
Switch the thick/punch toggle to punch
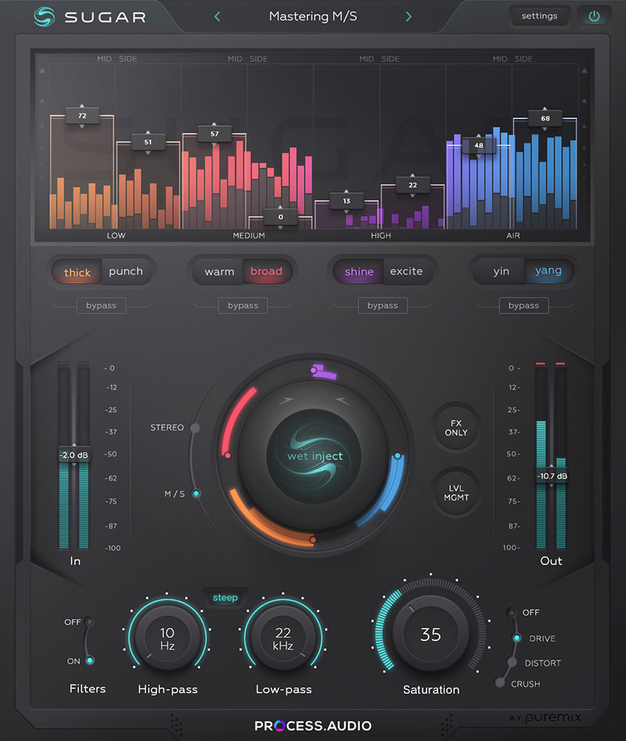(x=126, y=271)
